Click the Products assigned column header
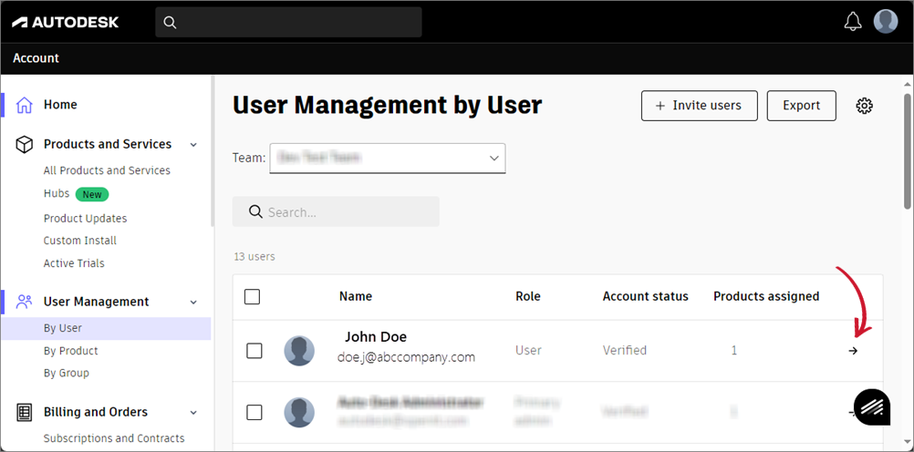Screen dimensions: 914x452 tap(766, 296)
